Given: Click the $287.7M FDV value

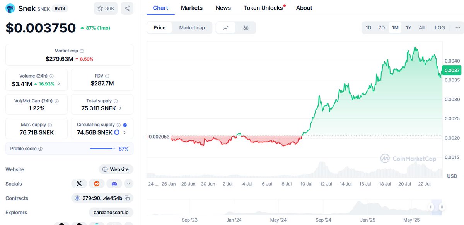Looking at the screenshot, I should coord(102,83).
